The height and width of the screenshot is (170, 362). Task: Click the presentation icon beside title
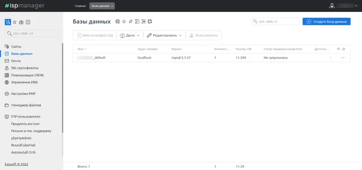tap(143, 21)
